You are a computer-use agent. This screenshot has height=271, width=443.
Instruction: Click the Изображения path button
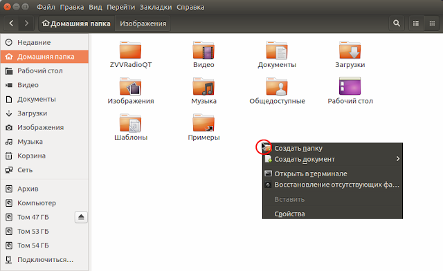point(143,24)
